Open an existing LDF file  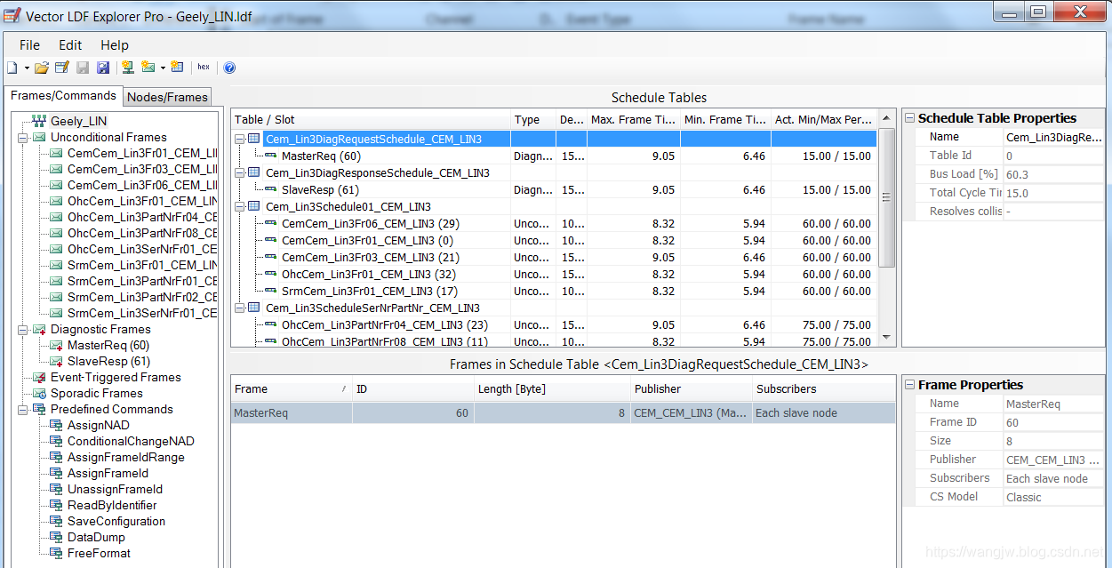tap(42, 68)
